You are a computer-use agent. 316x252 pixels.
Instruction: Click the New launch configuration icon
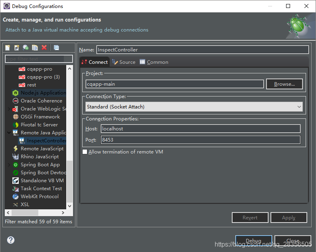[8, 47]
